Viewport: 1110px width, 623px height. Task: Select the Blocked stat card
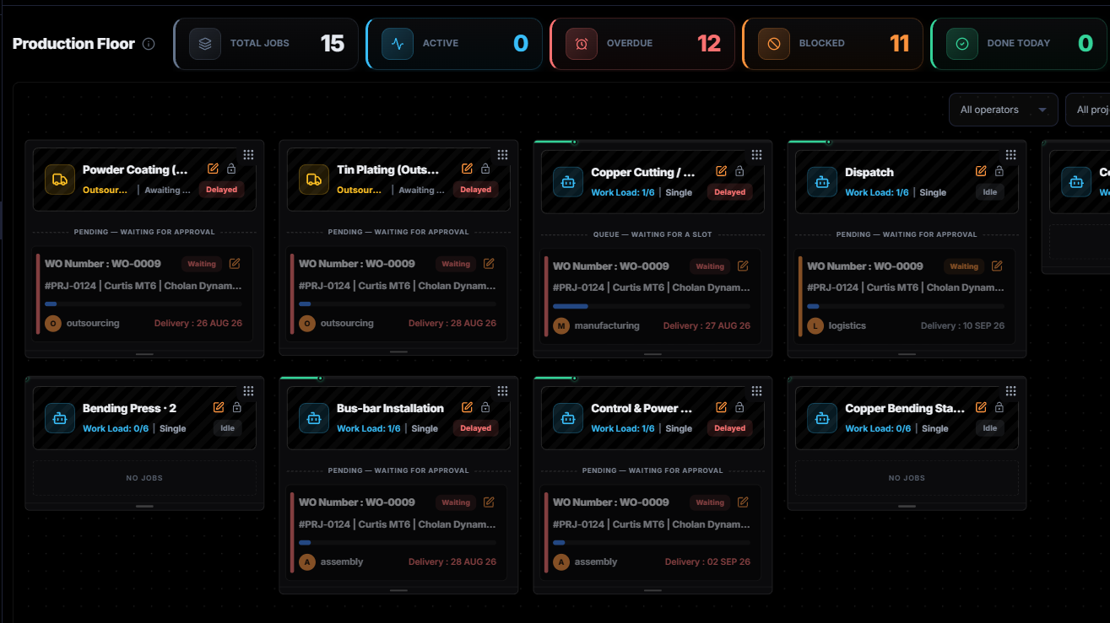coord(833,43)
